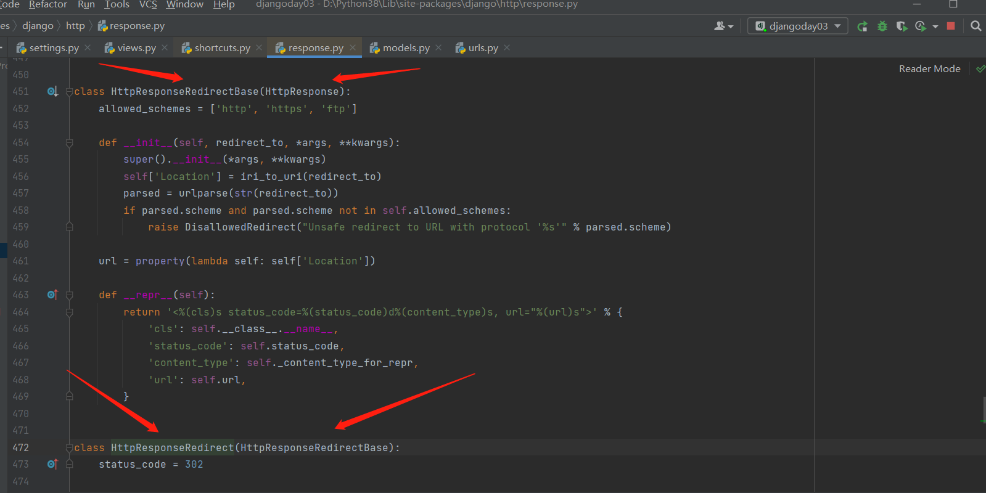Close the models.py tab
The image size is (986, 493).
(438, 47)
